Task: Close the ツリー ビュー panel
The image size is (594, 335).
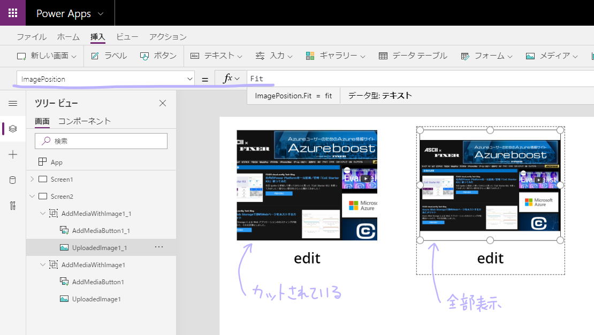Action: click(x=163, y=104)
